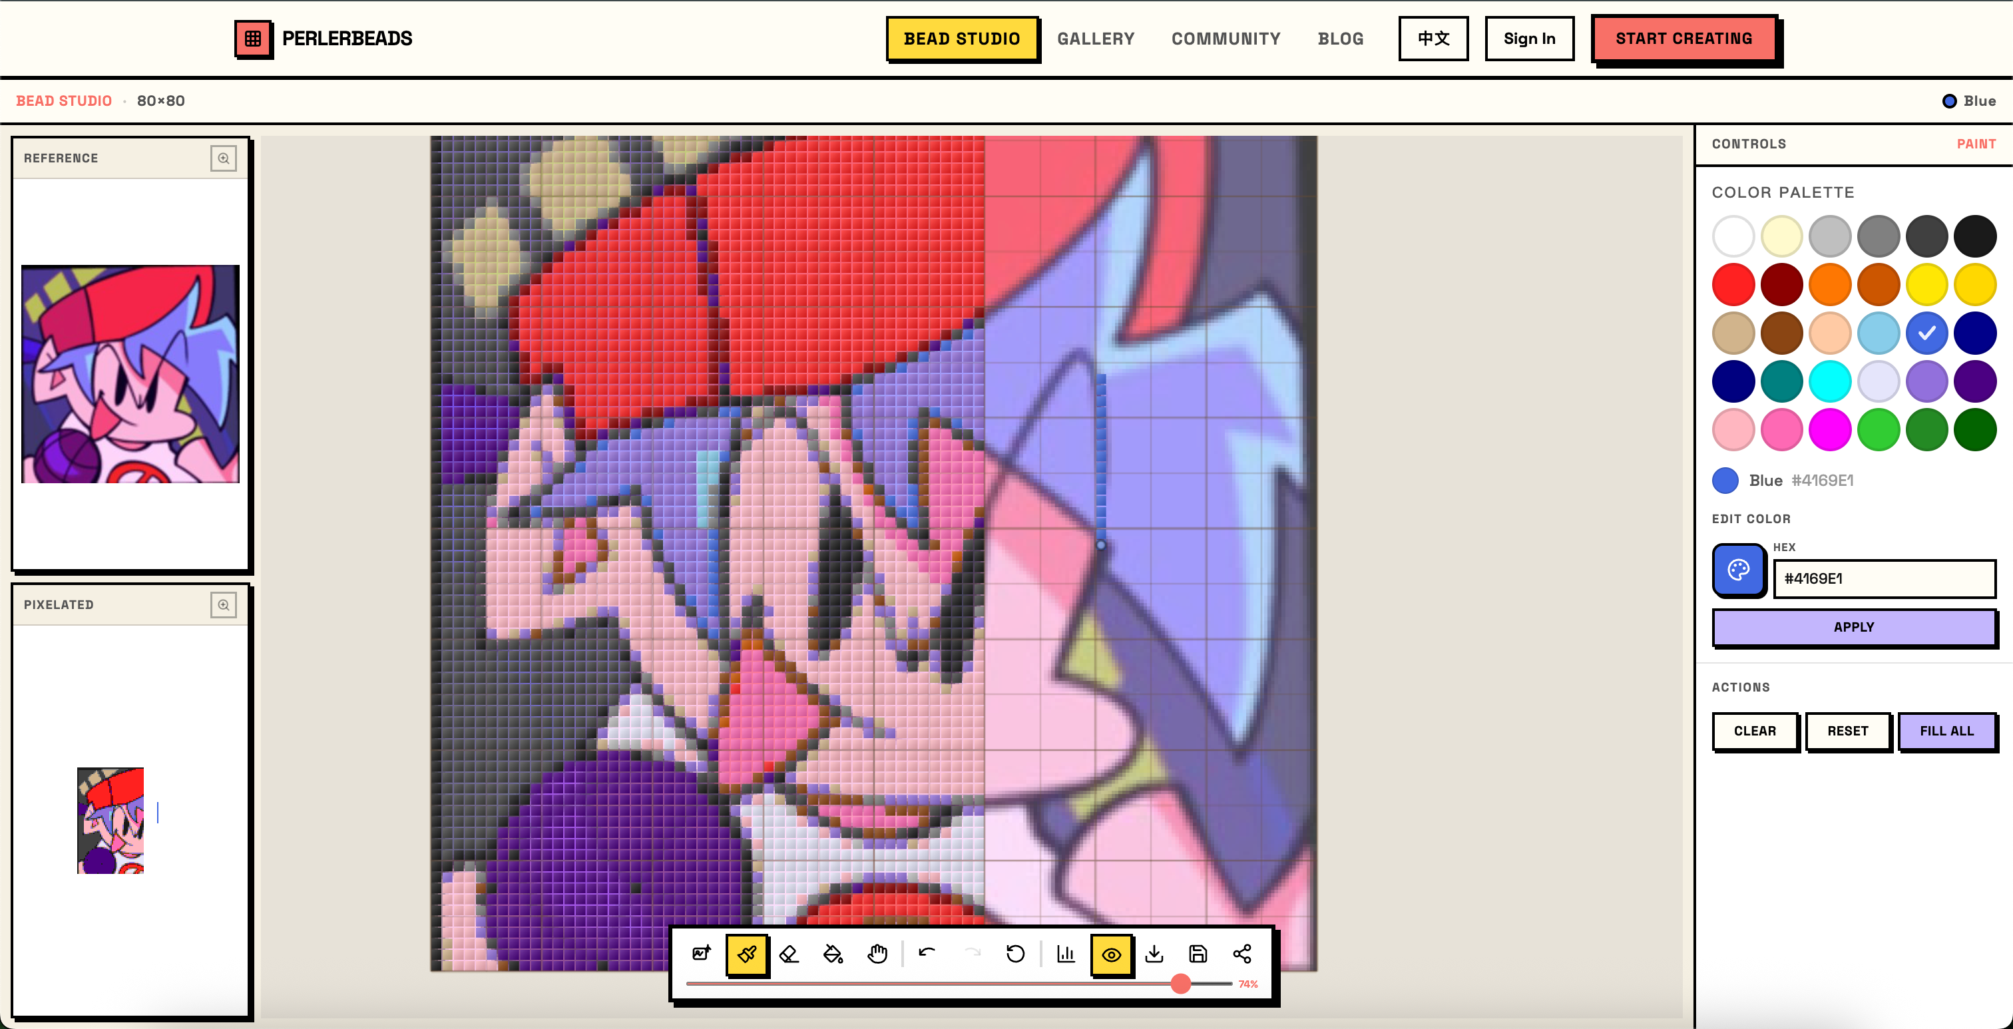The height and width of the screenshot is (1029, 2013).
Task: Zoom in on the Pixelated panel
Action: point(224,605)
